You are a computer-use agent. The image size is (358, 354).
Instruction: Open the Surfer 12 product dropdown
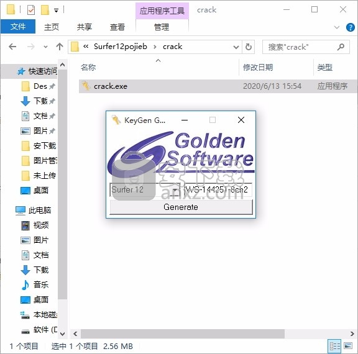(175, 190)
